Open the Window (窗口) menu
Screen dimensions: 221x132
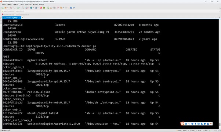(35, 4)
